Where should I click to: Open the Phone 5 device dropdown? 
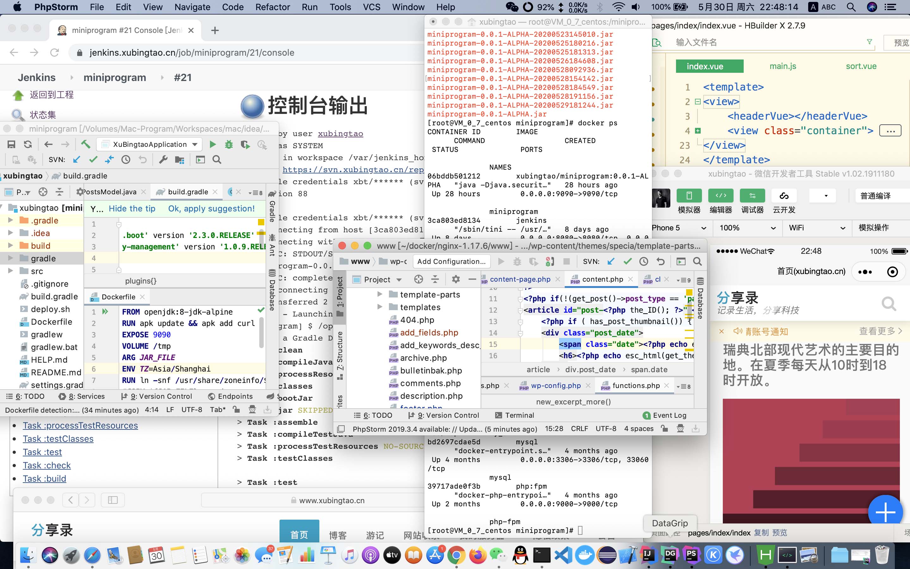(679, 228)
